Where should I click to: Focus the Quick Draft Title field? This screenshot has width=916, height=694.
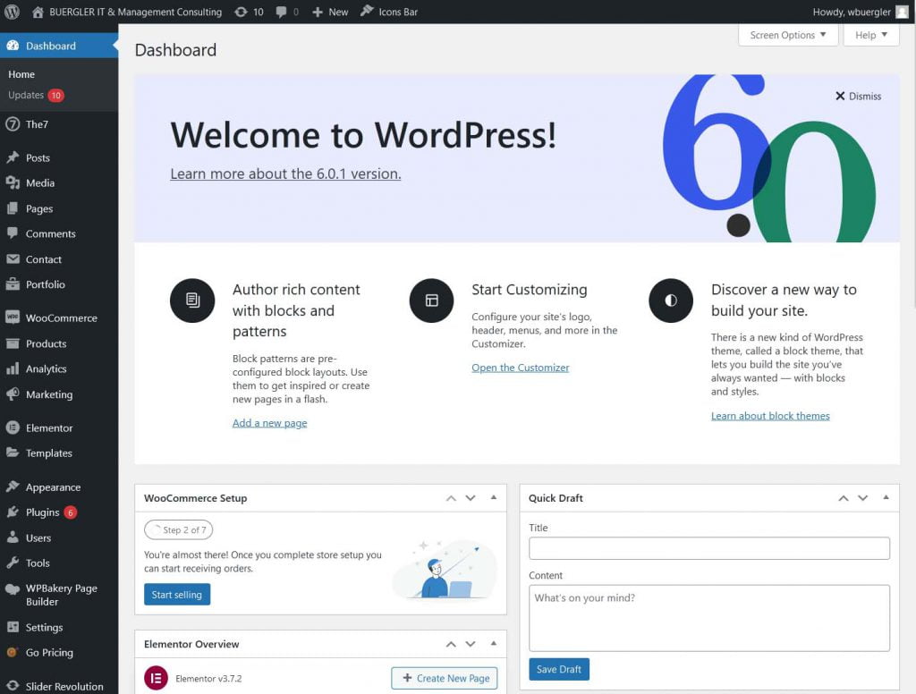pyautogui.click(x=709, y=548)
